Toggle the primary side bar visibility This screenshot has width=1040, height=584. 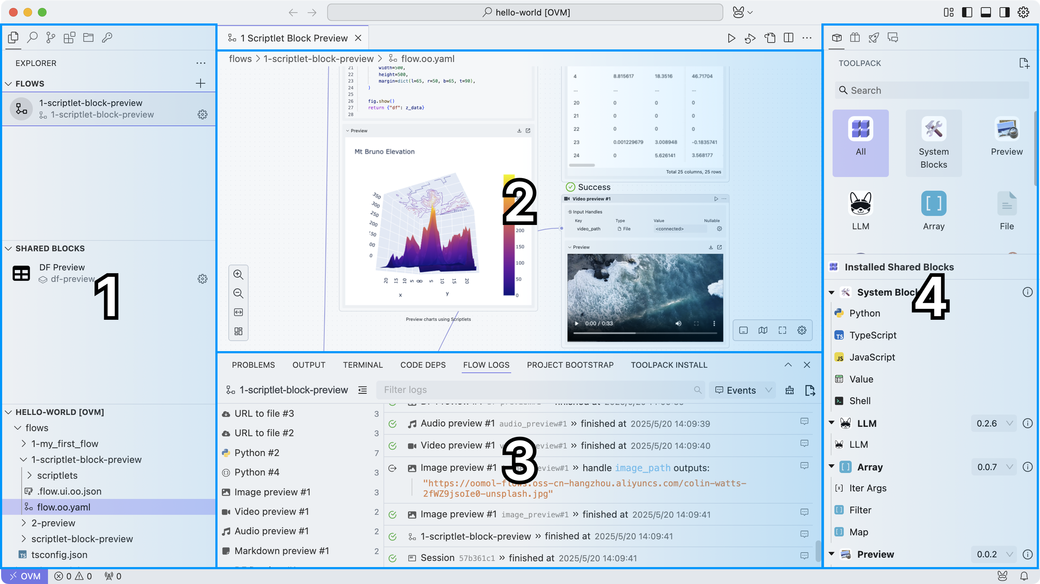(x=966, y=12)
